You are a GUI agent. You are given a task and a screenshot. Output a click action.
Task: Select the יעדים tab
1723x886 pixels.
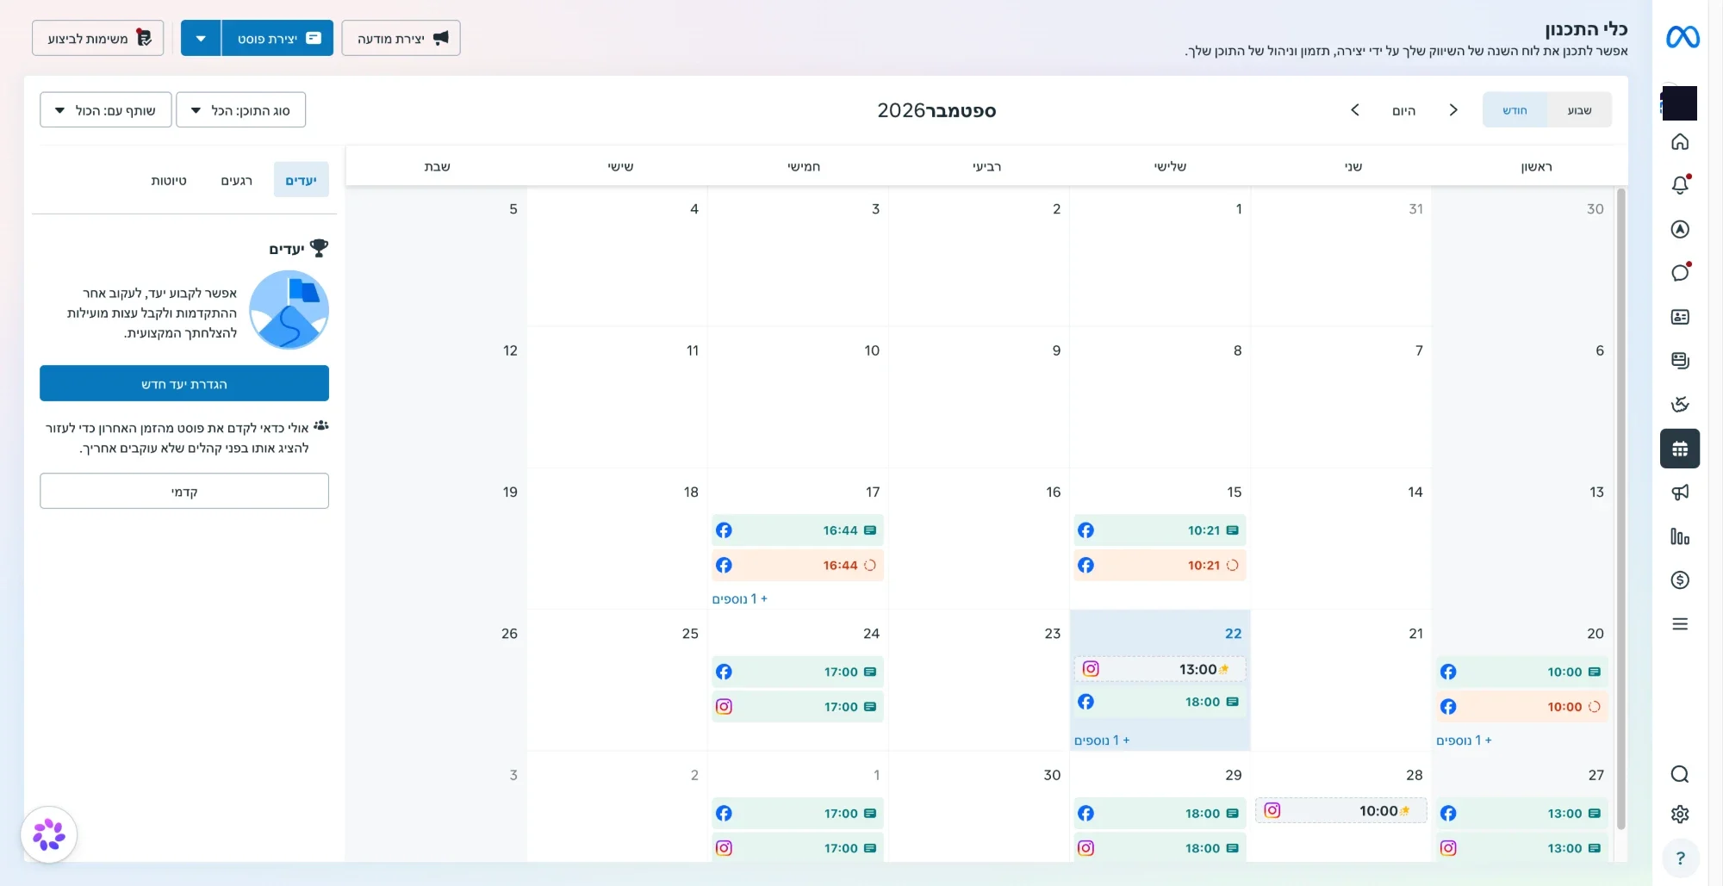pos(302,180)
